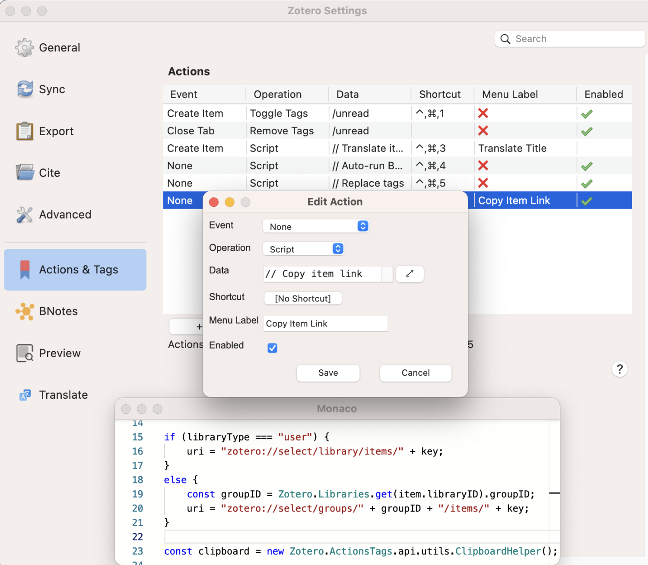Click red X in Close Tab row
Image resolution: width=648 pixels, height=565 pixels.
(483, 130)
